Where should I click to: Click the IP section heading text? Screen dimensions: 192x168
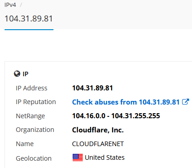tap(26, 74)
